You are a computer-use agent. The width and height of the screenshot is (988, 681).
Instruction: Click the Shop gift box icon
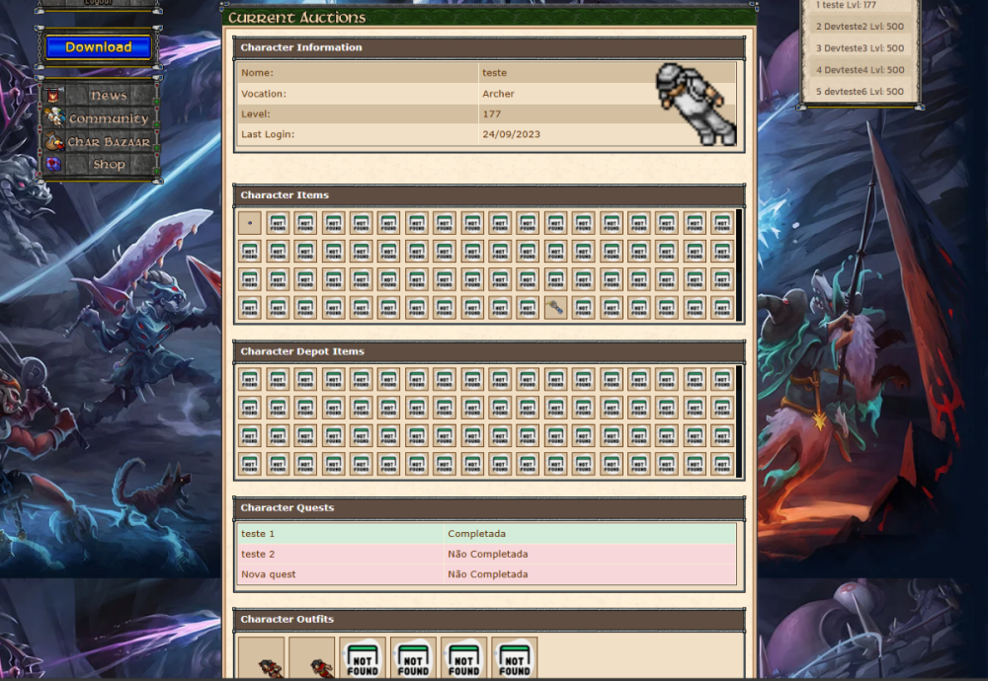coord(53,165)
